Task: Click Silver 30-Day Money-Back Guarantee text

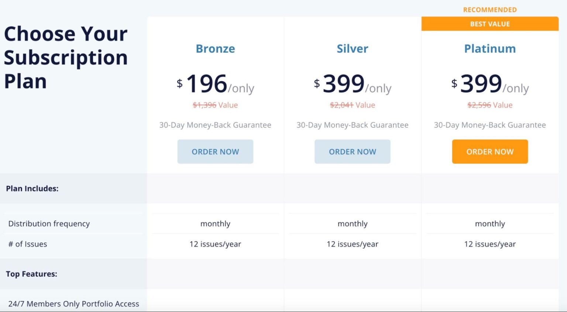Action: [x=353, y=125]
